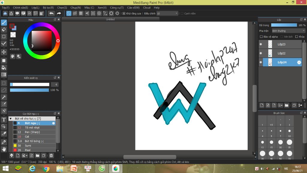
Task: Select the Gradient tool
Action: [4, 74]
